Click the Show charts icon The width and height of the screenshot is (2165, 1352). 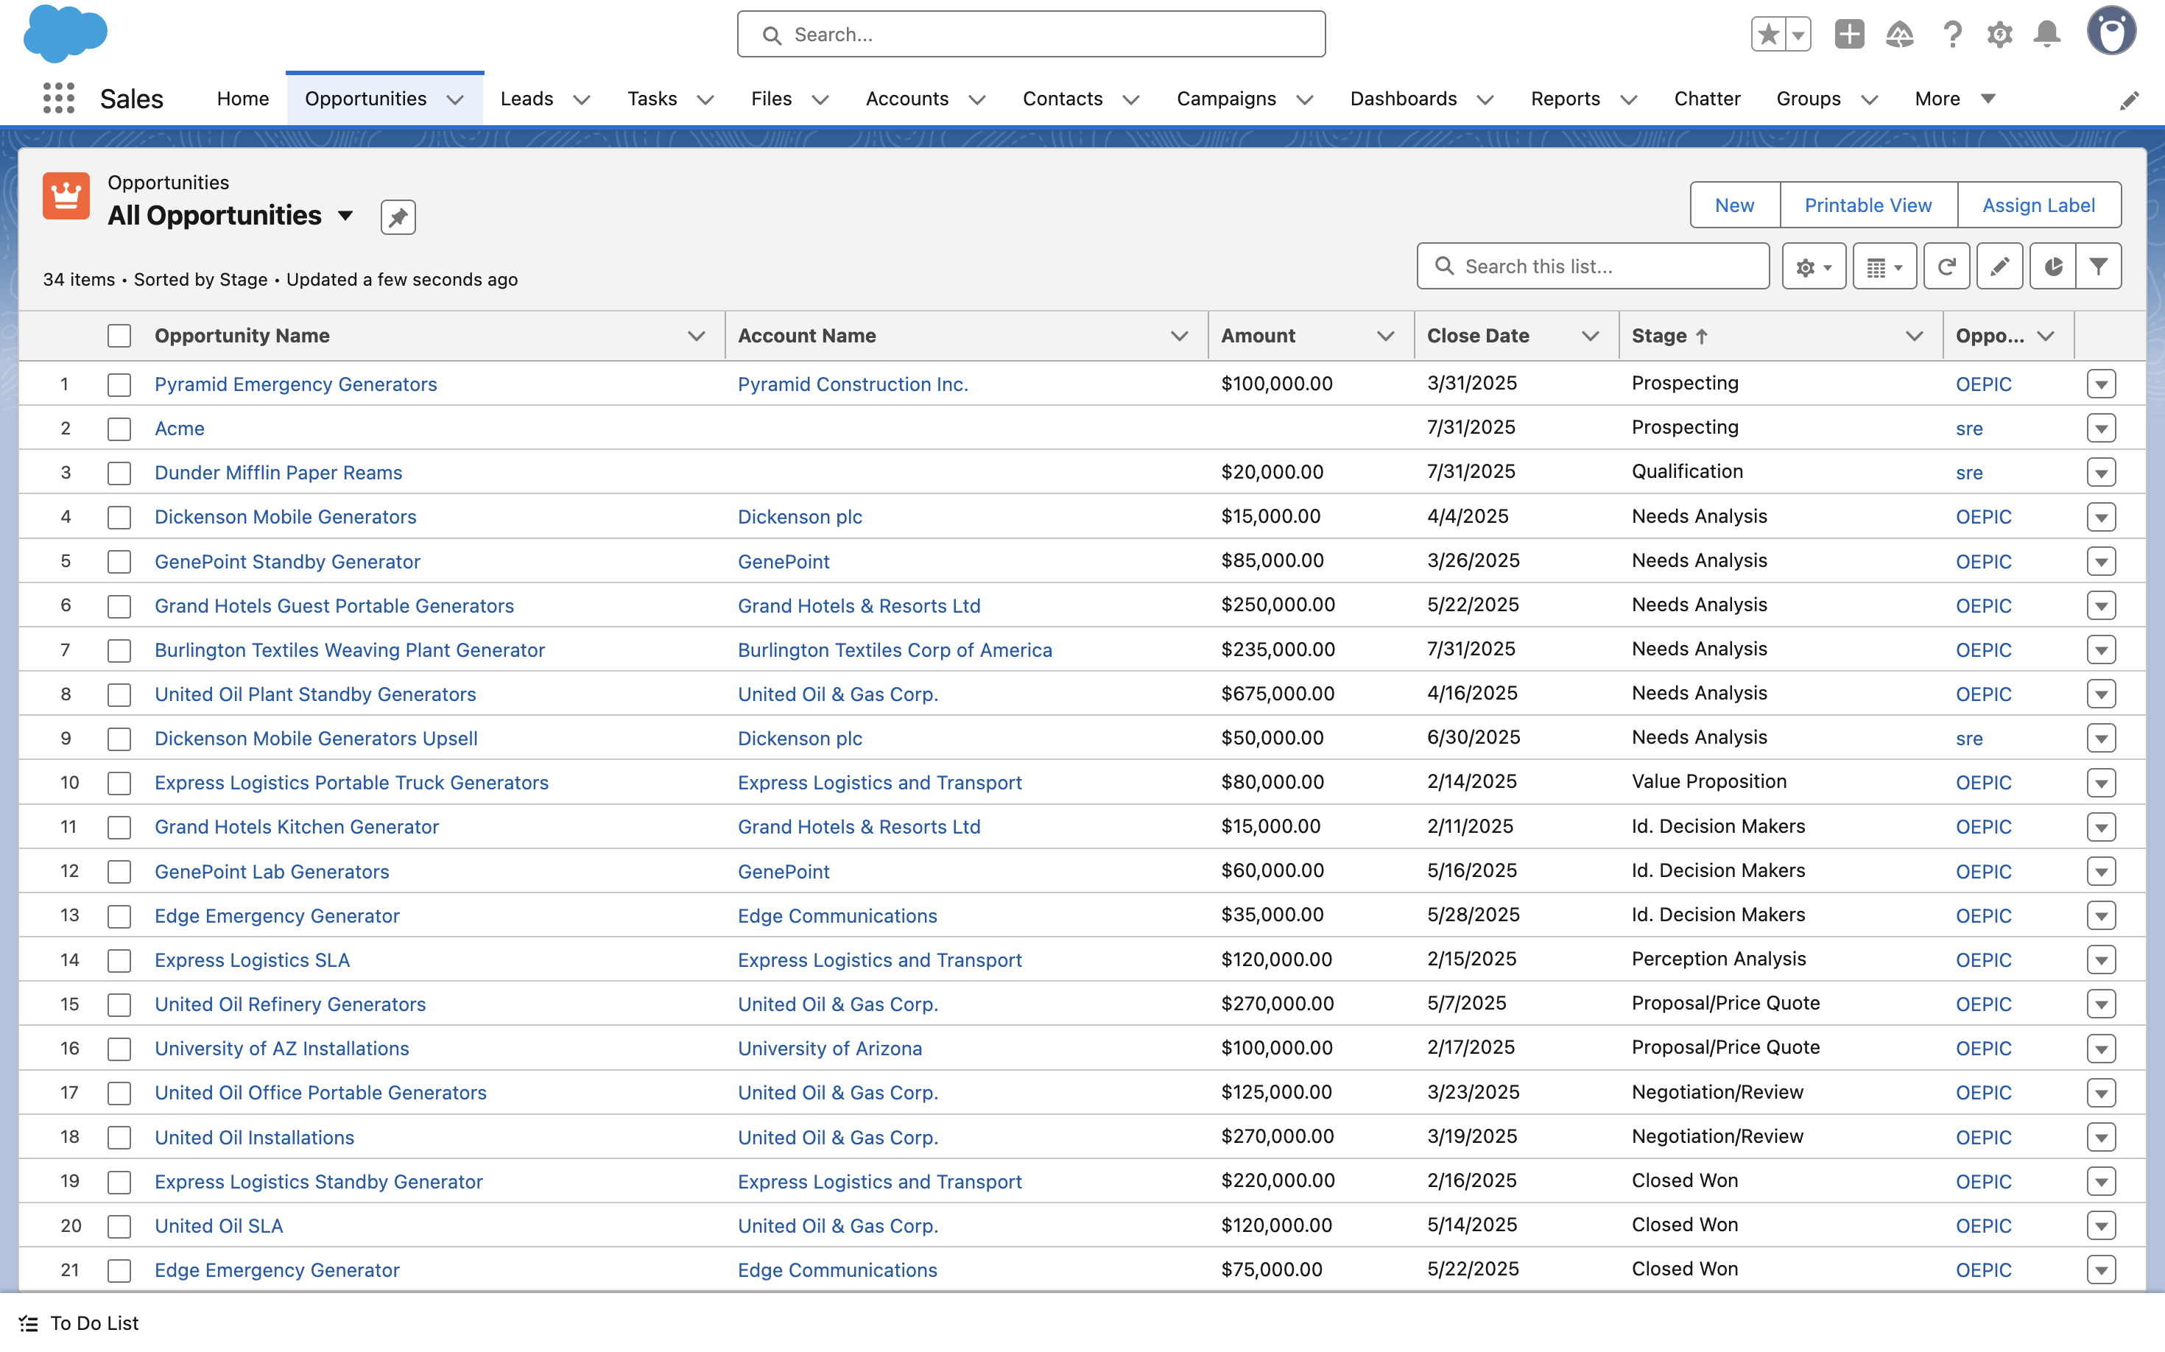point(2052,267)
